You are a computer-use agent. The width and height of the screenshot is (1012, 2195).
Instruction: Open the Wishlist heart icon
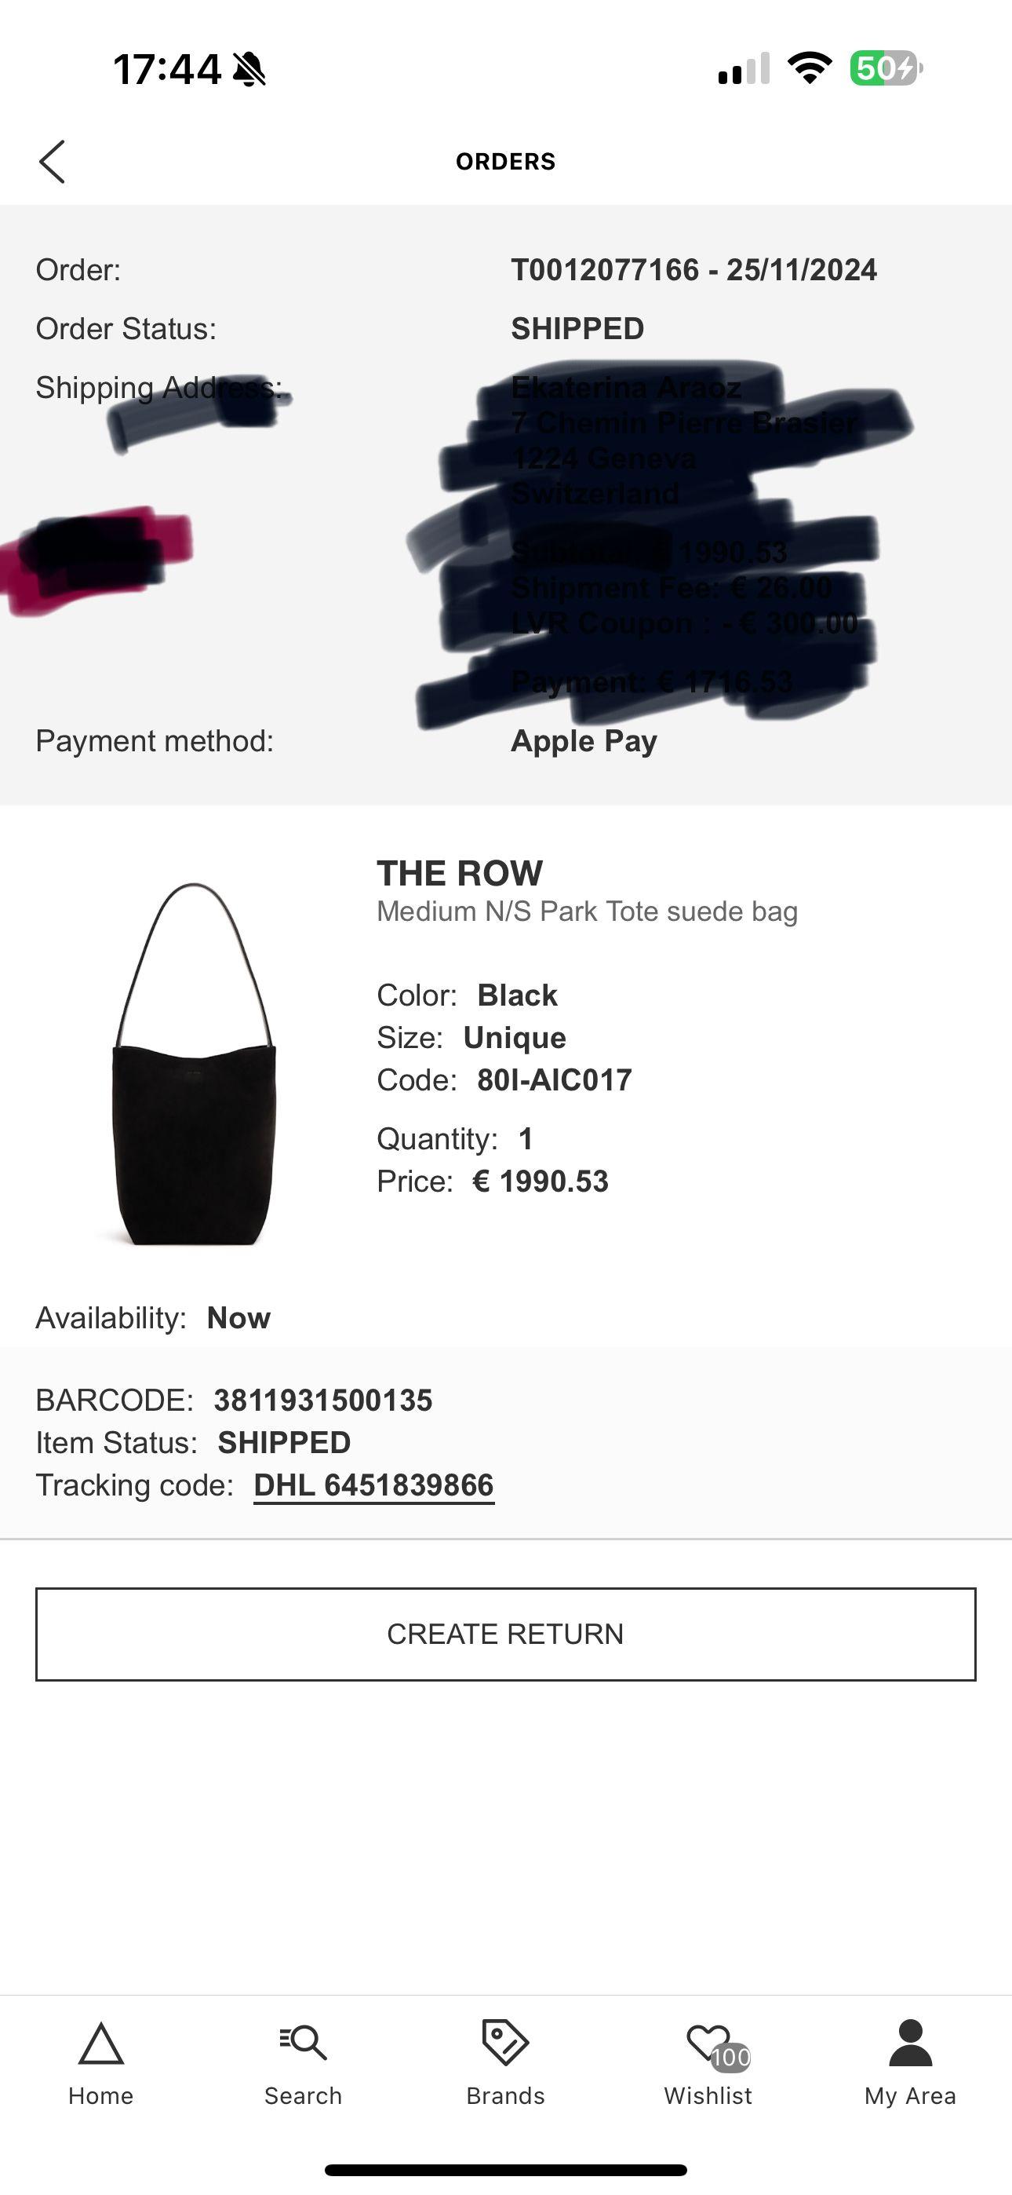pyautogui.click(x=706, y=2043)
